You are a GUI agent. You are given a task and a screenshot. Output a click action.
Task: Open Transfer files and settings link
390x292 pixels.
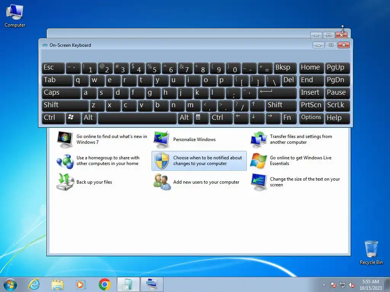point(301,139)
